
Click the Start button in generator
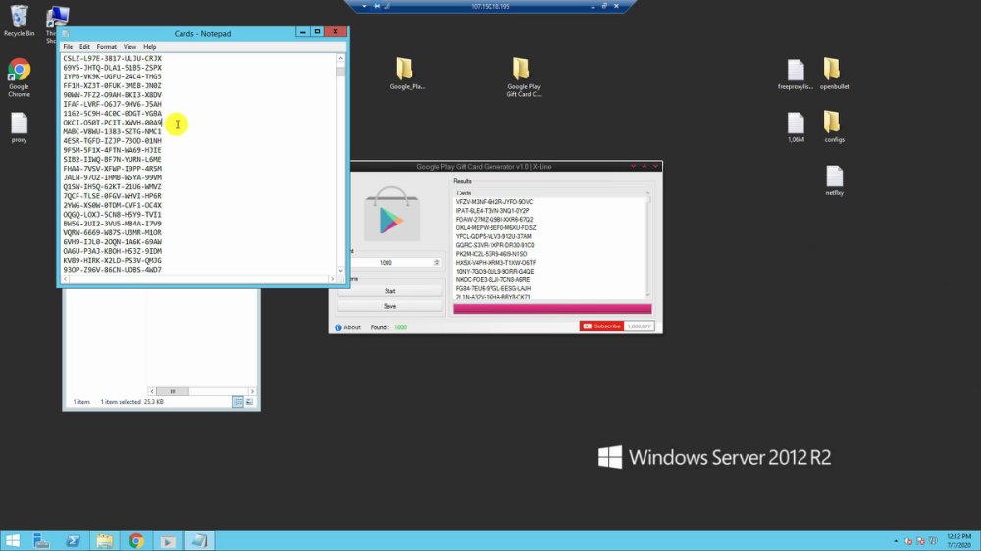point(389,291)
